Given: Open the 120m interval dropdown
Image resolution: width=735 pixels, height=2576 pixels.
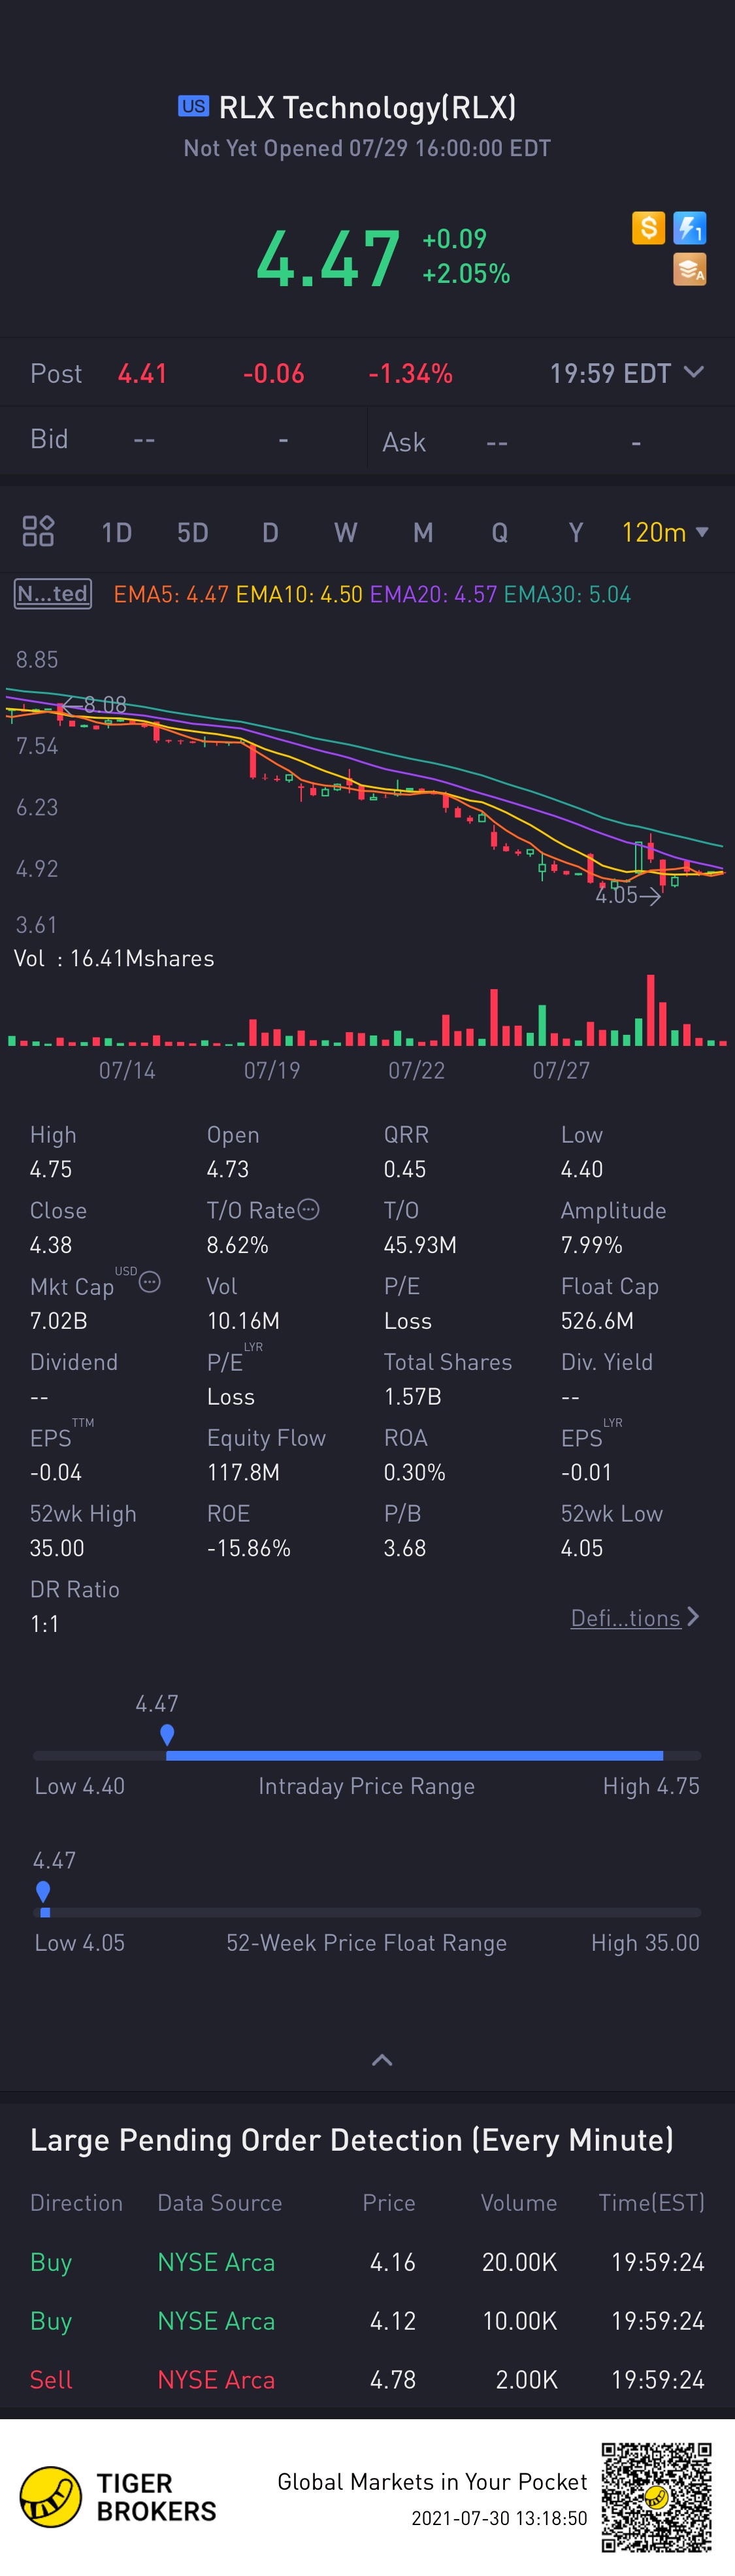Looking at the screenshot, I should (x=665, y=532).
